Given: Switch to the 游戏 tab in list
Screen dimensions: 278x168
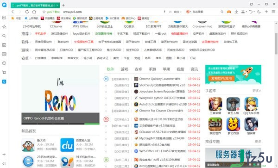Looking at the screenshot, I should (x=124, y=69).
